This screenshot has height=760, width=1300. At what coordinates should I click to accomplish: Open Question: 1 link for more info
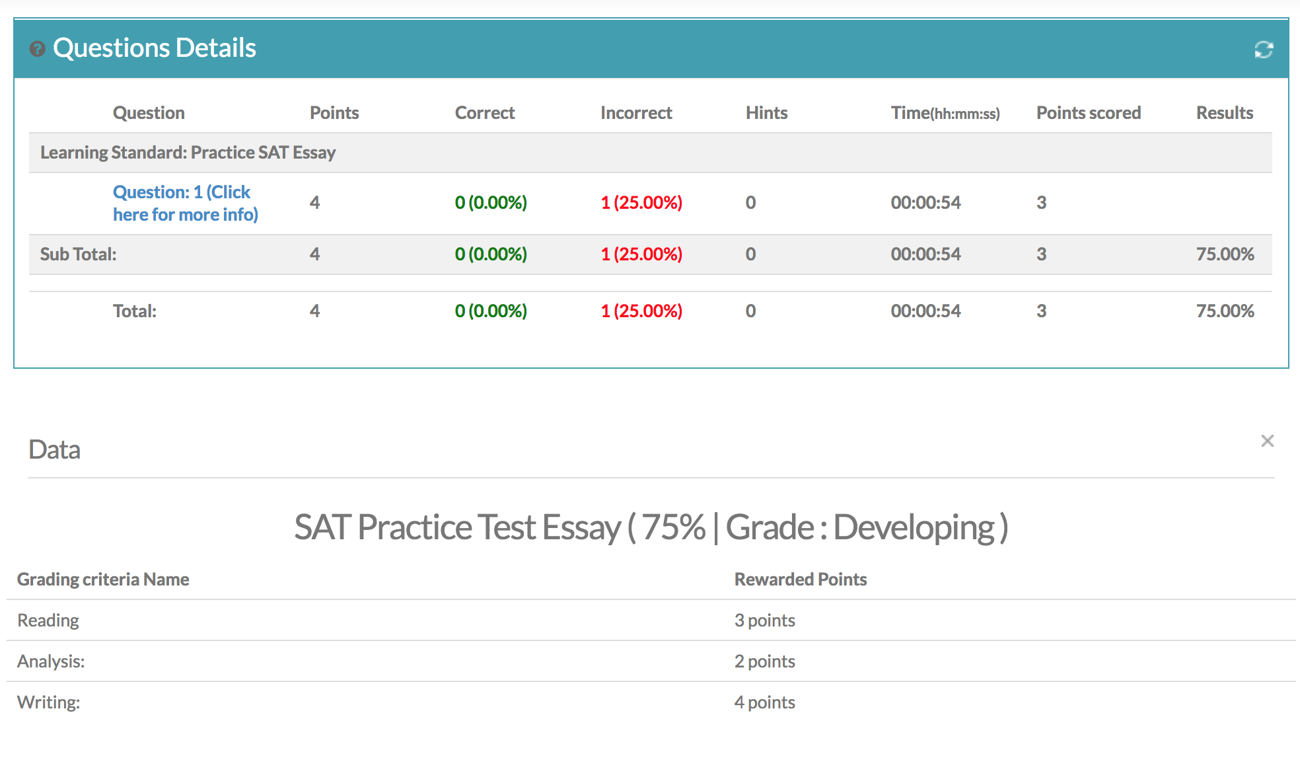pos(186,203)
